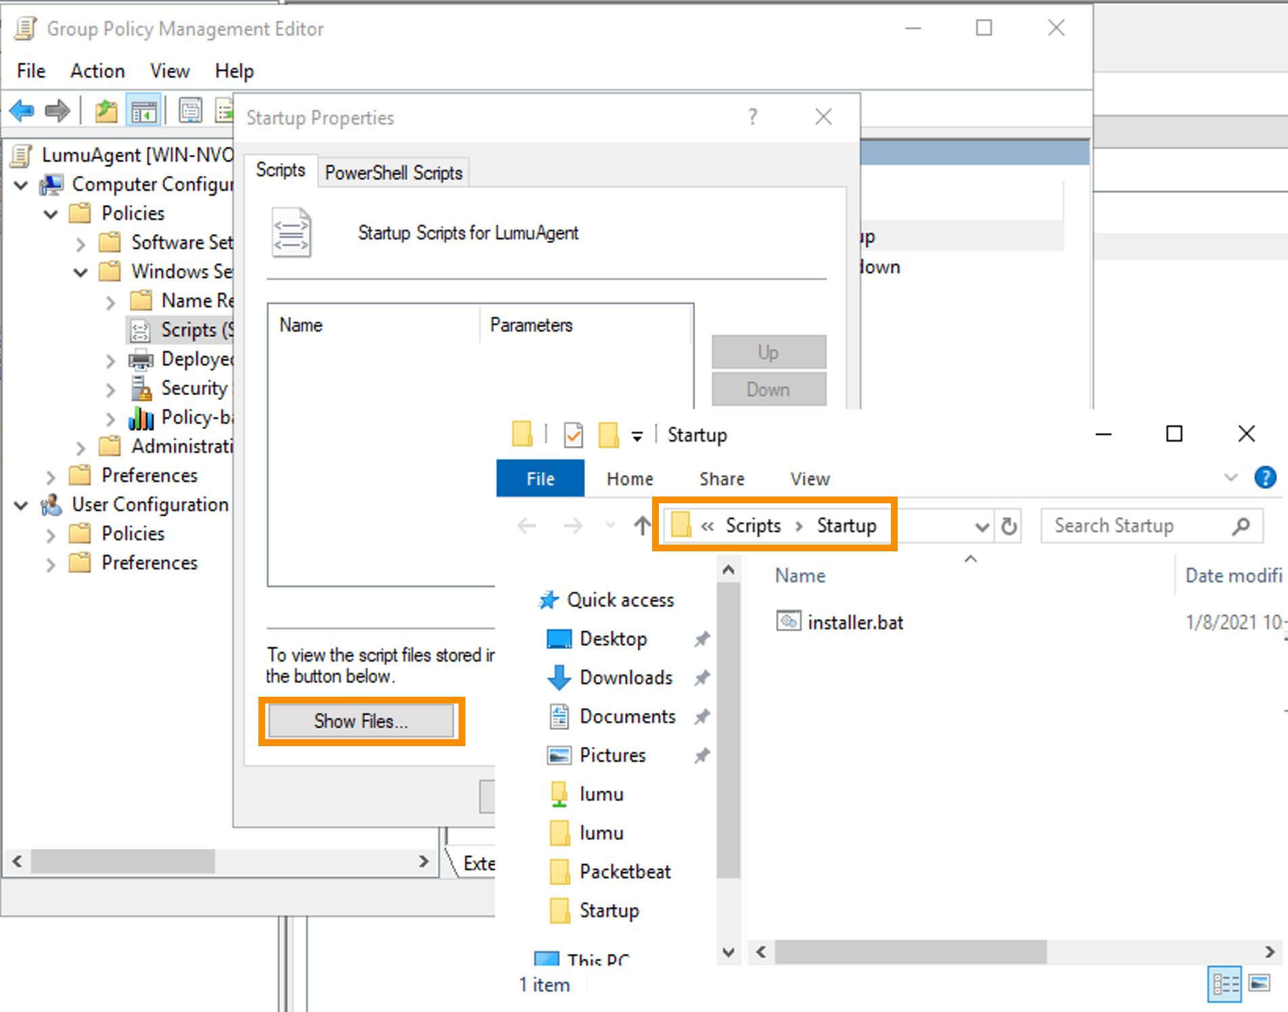Sort files by the Name column header
The image size is (1288, 1012).
coord(800,576)
